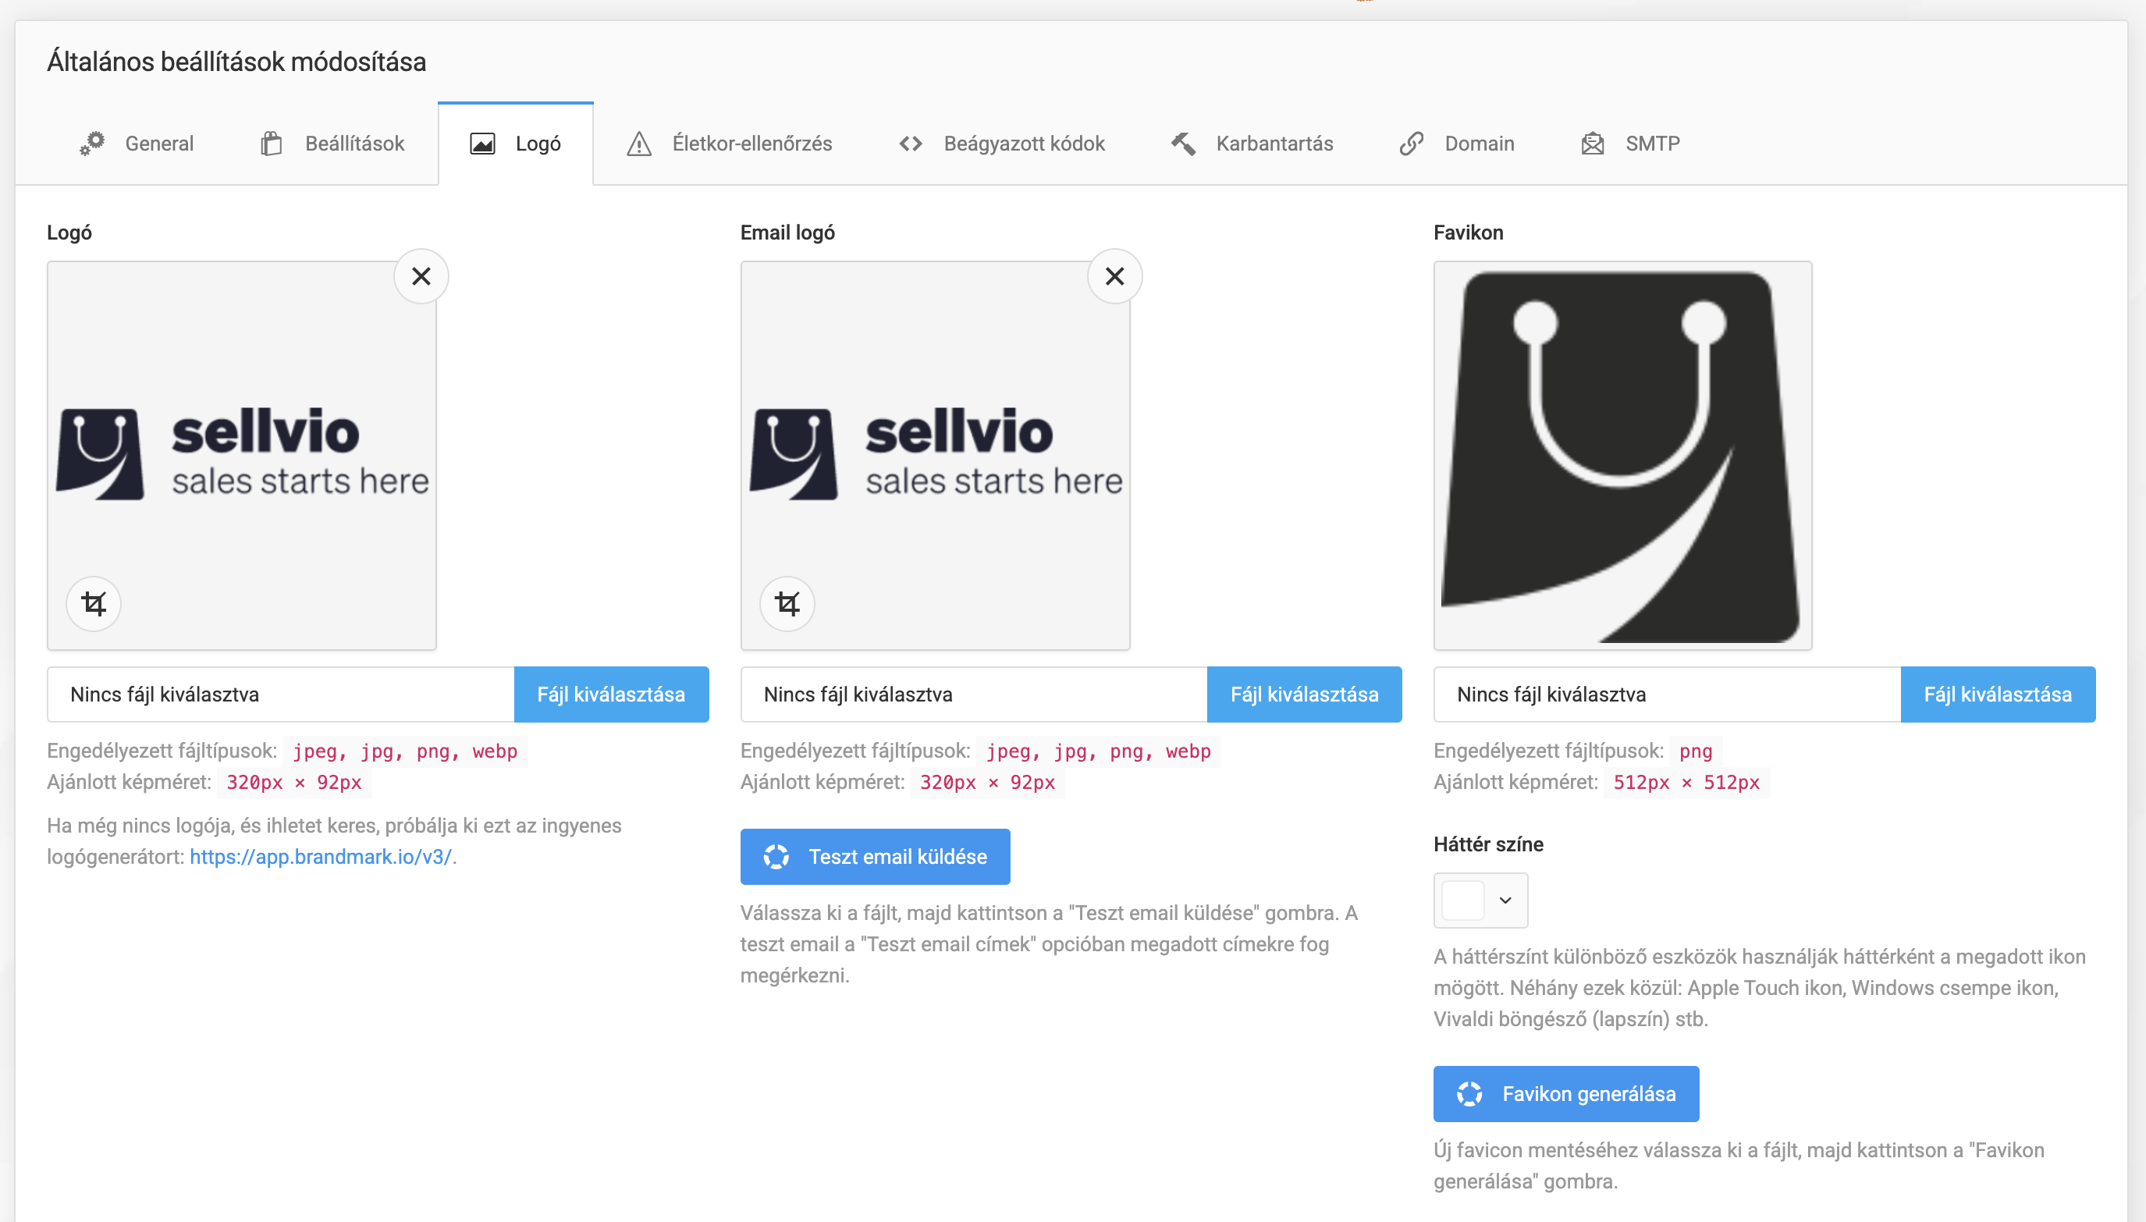
Task: Click the Favikon file name field
Action: tap(1668, 694)
